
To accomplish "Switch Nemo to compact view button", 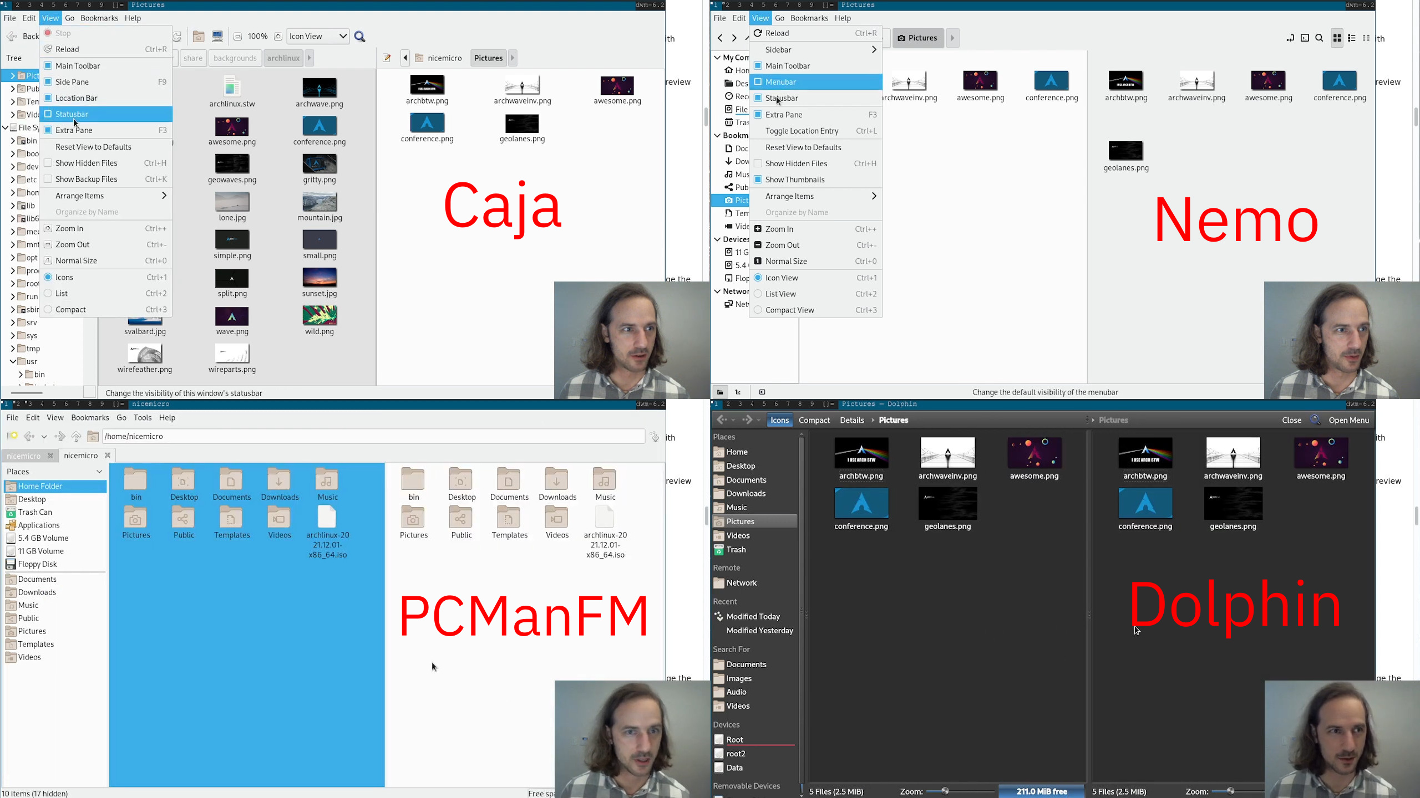I will click(x=1366, y=38).
